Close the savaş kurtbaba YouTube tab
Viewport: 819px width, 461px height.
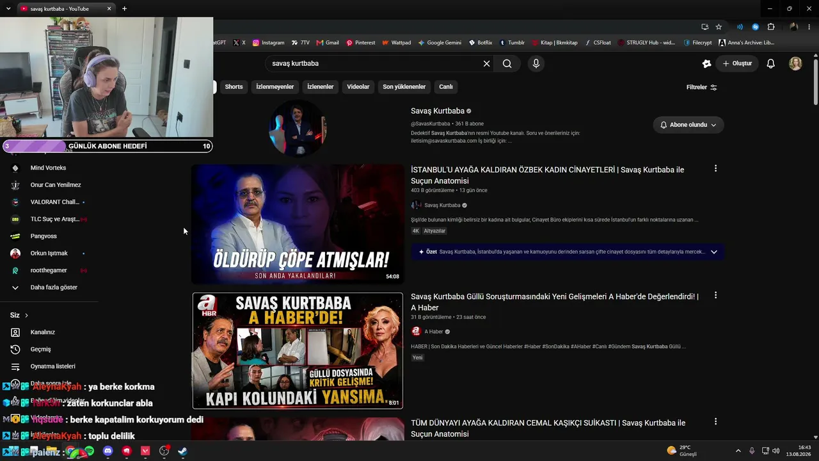click(x=109, y=8)
